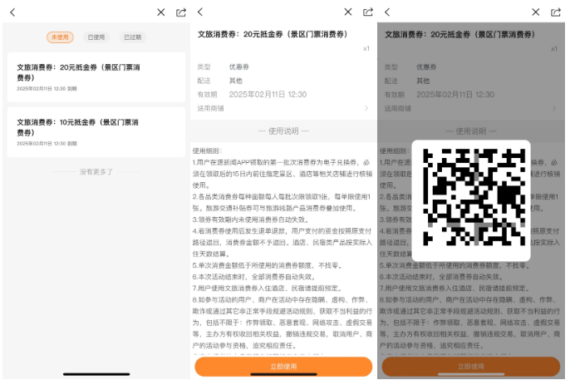This screenshot has height=385, width=570.
Task: Close the coupon list screen with X
Action: click(161, 12)
